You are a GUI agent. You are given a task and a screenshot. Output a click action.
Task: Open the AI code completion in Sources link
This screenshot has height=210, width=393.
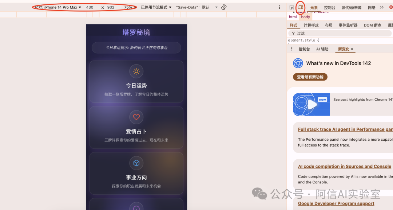tap(344, 166)
